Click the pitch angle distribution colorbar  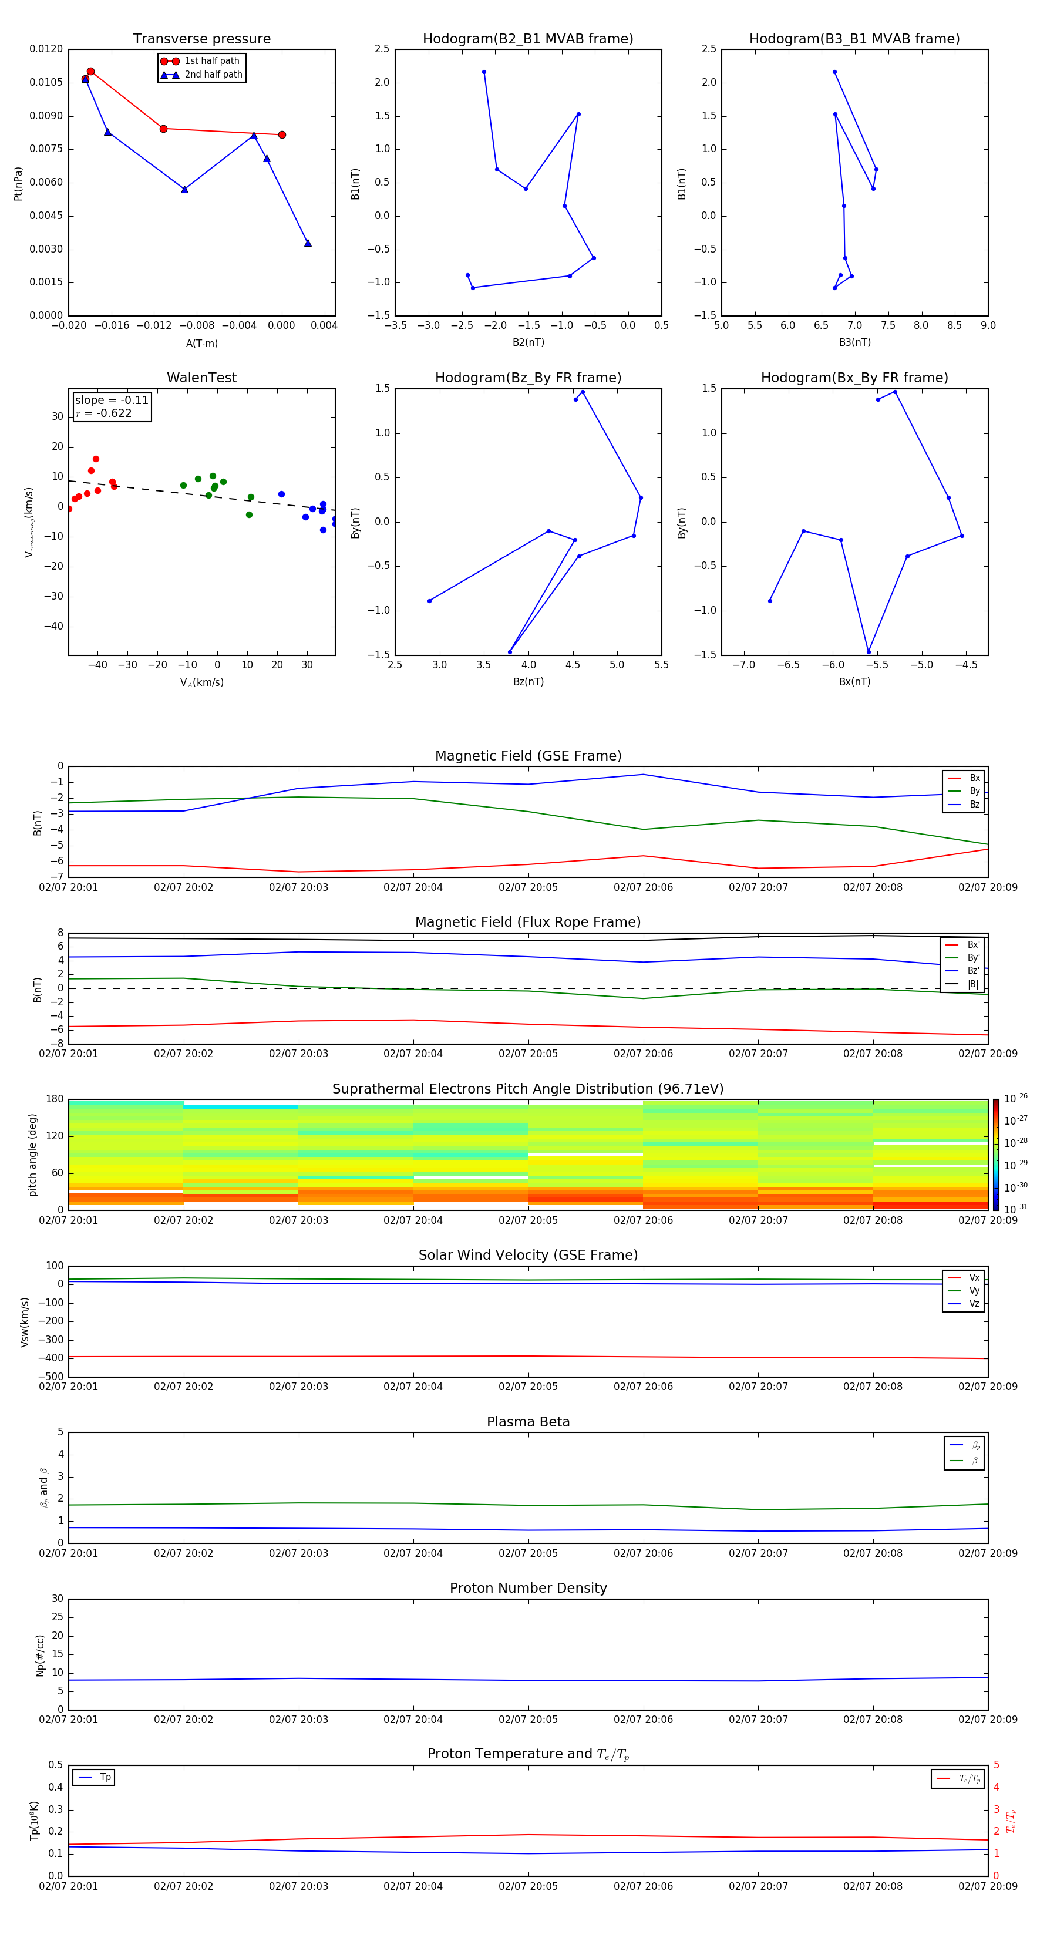point(996,1154)
